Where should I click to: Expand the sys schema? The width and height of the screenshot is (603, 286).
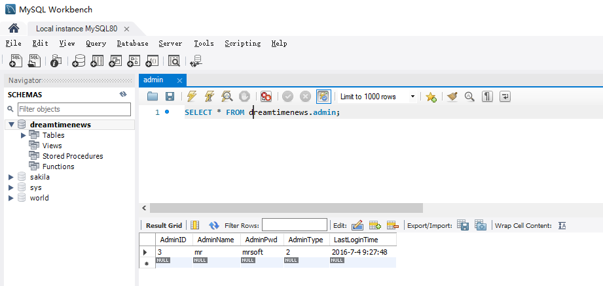point(10,187)
